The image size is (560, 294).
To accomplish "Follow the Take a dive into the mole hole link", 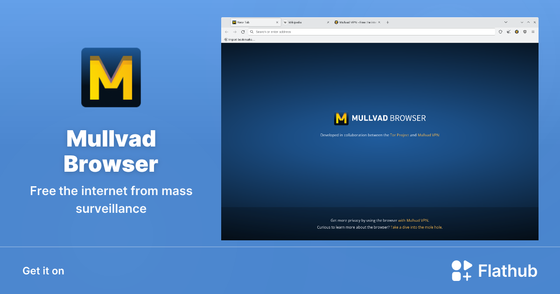I will click(x=417, y=227).
